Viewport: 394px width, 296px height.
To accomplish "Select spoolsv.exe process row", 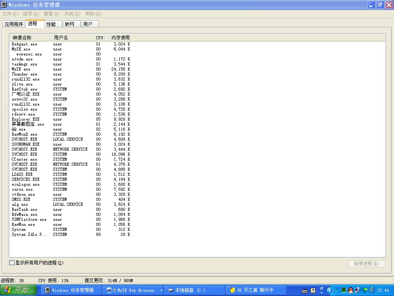I will point(71,109).
